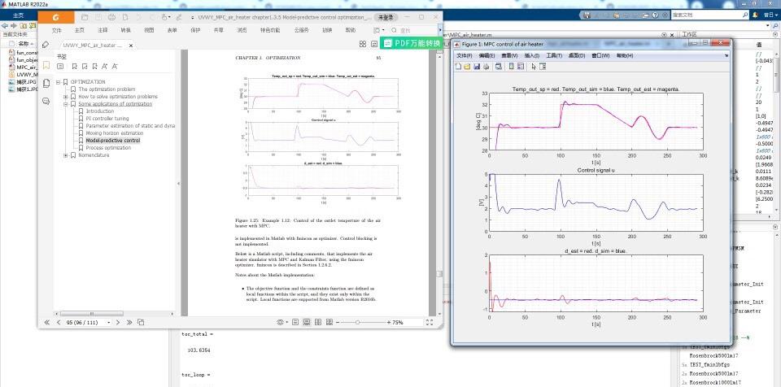Screen dimensions: 781x387
Task: Select 捕获.JPG file in MATLAB current folder
Action: (x=23, y=81)
